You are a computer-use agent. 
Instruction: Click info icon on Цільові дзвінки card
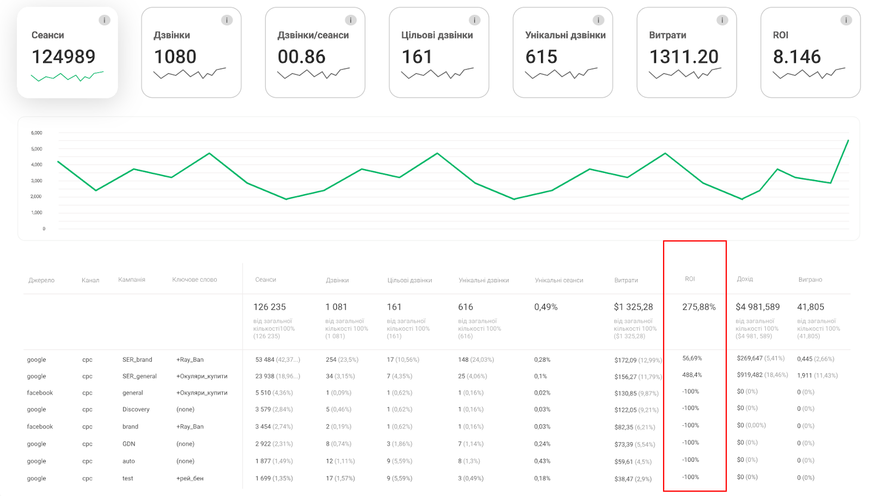pyautogui.click(x=475, y=20)
